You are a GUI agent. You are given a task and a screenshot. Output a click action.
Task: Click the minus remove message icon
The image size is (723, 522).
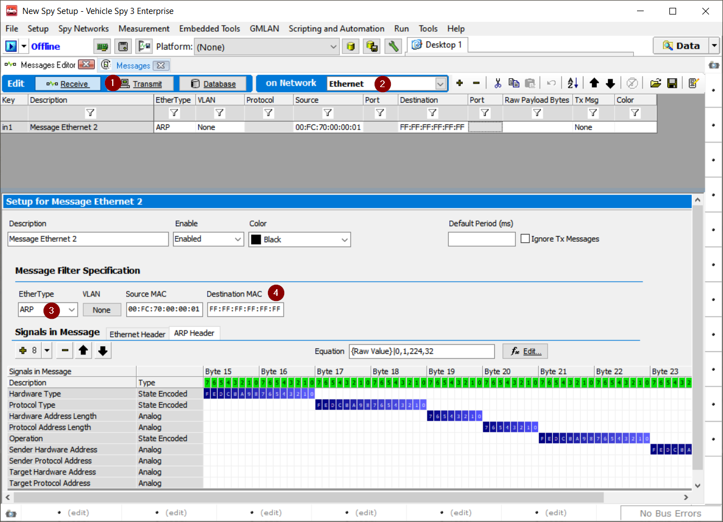pyautogui.click(x=476, y=83)
